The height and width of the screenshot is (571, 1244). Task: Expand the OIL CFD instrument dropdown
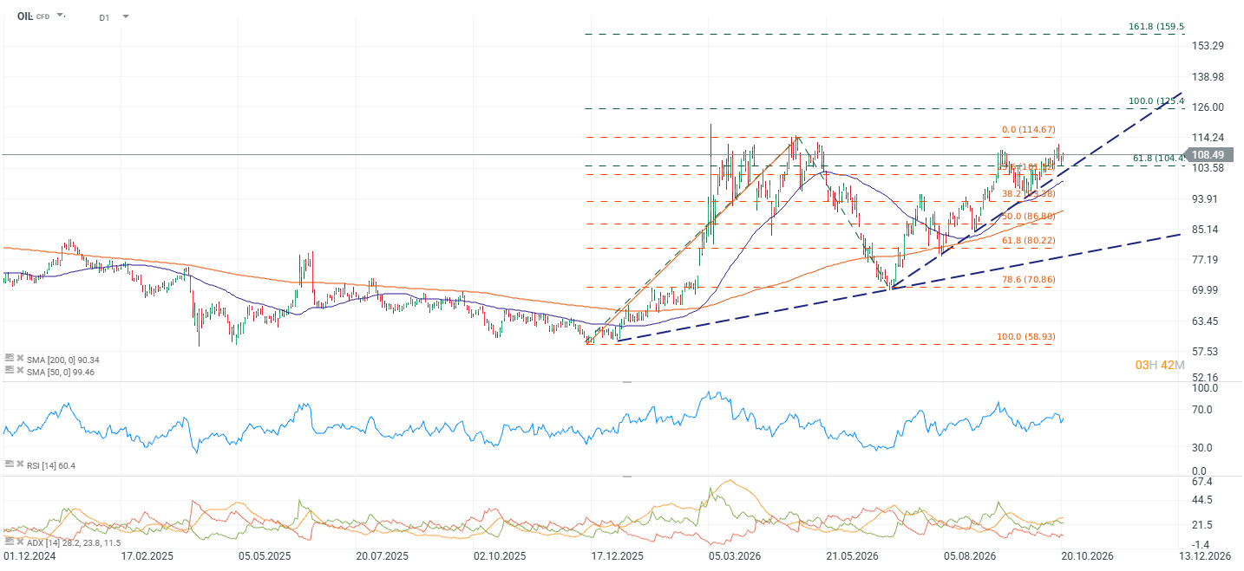(61, 16)
